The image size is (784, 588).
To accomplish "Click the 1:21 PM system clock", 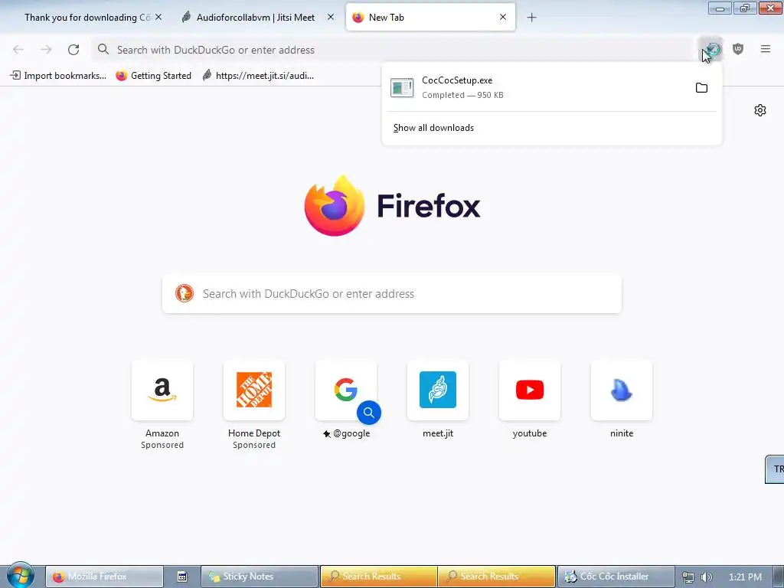I will tap(745, 577).
